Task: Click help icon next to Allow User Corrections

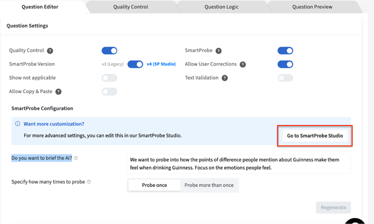Action: click(243, 65)
